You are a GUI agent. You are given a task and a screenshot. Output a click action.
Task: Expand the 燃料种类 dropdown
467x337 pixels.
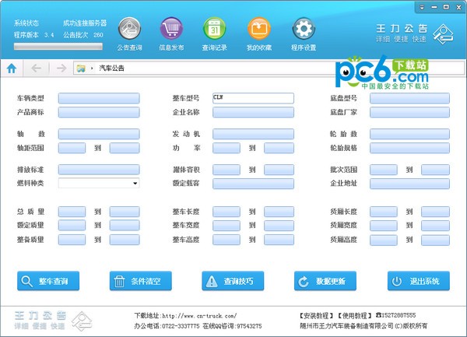[135, 184]
